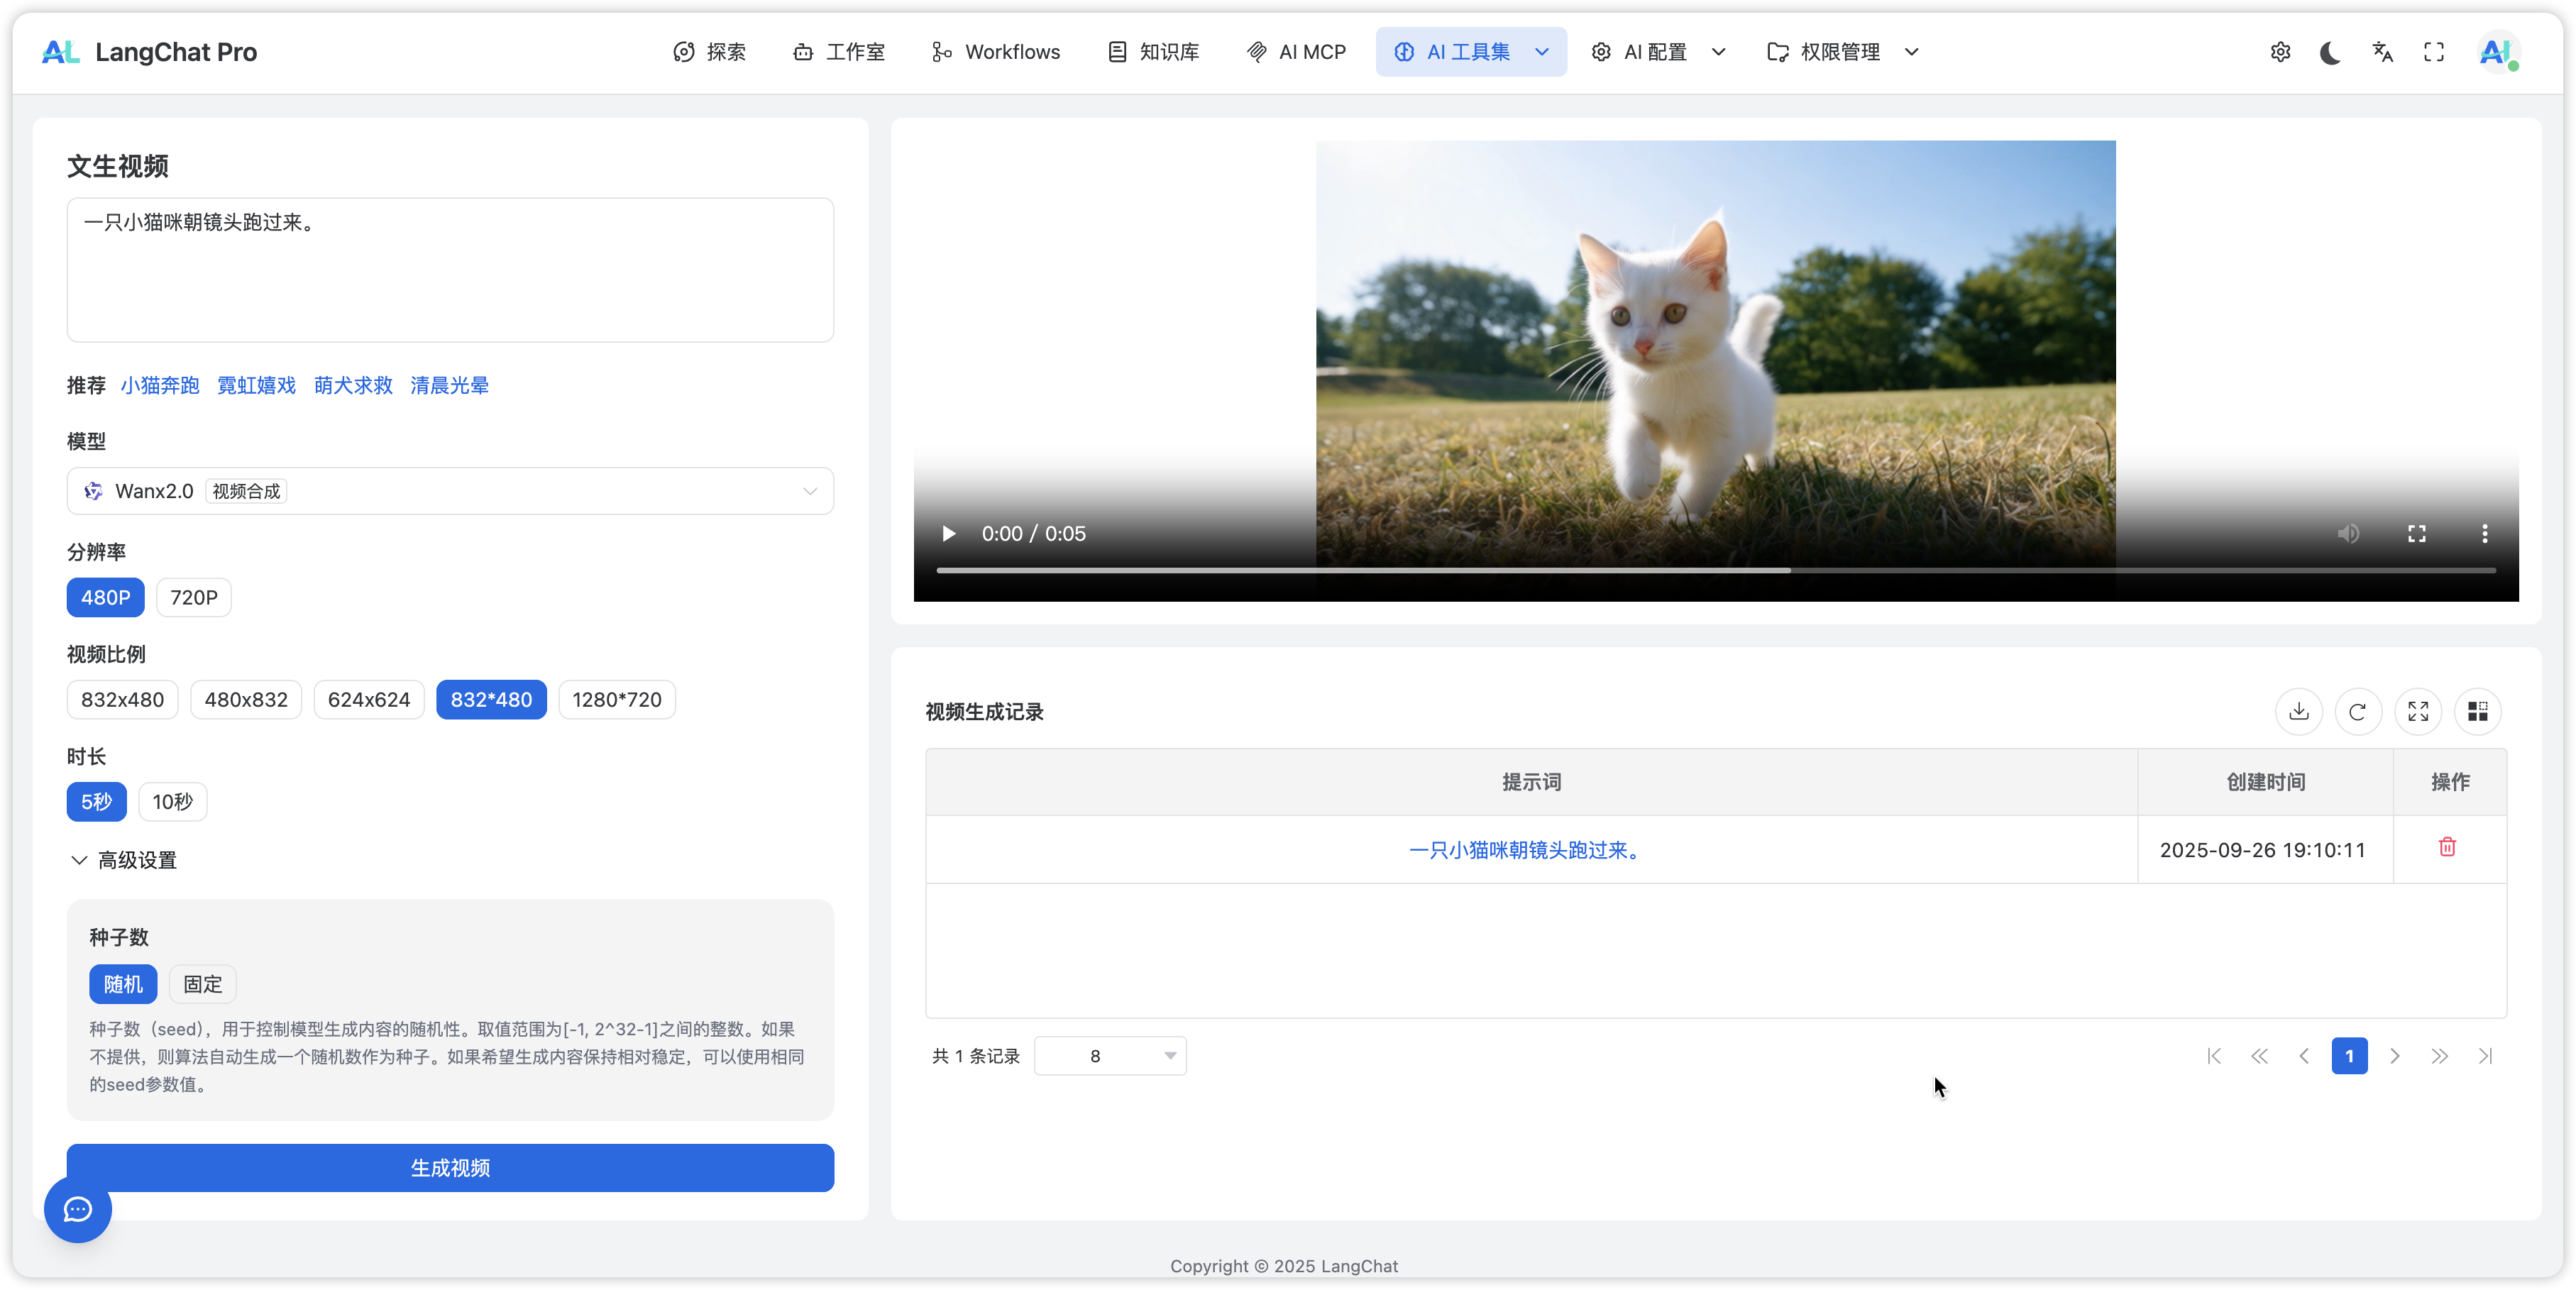This screenshot has width=2576, height=1290.
Task: Mute the video player volume
Action: click(2348, 534)
